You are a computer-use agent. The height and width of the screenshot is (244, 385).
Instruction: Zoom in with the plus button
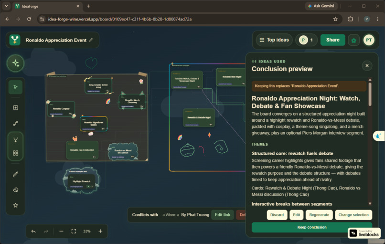pos(100,231)
